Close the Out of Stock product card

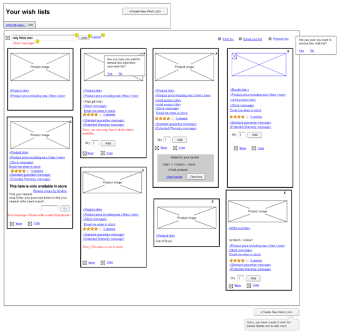pos(212,202)
